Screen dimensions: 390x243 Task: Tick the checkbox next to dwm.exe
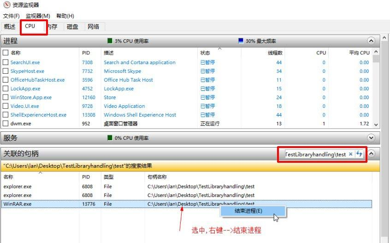coord(6,124)
